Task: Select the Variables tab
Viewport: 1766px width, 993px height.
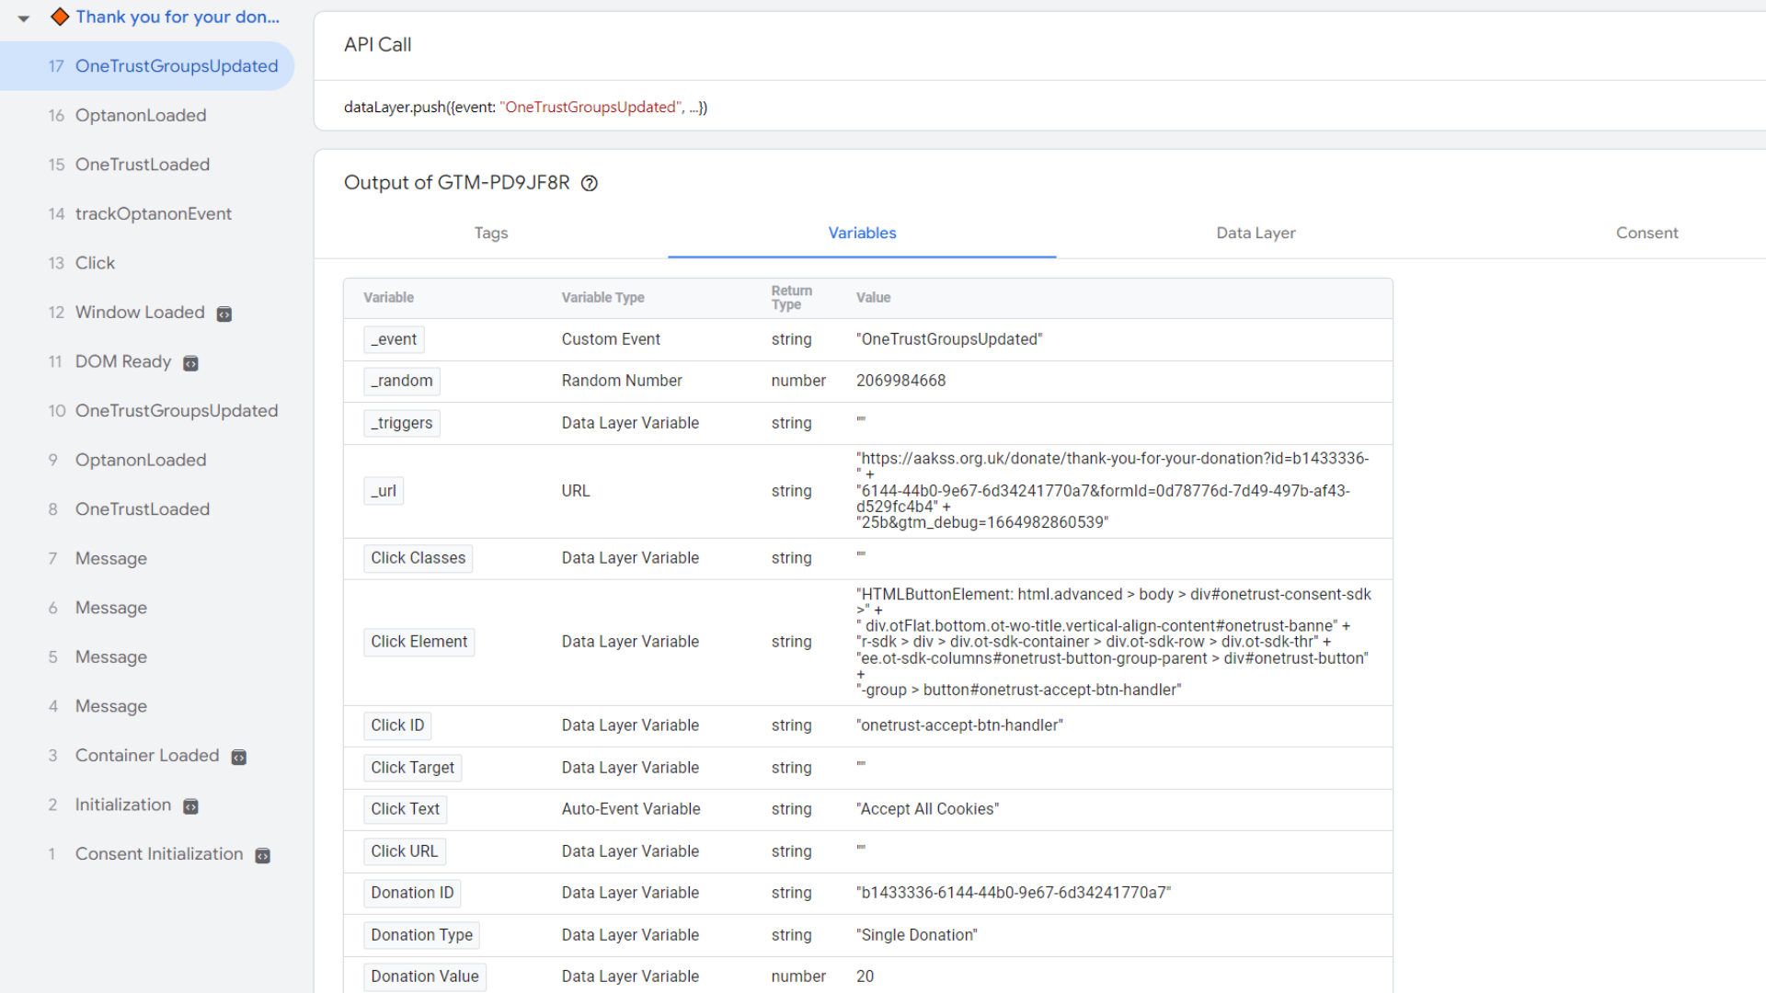Action: coord(862,233)
